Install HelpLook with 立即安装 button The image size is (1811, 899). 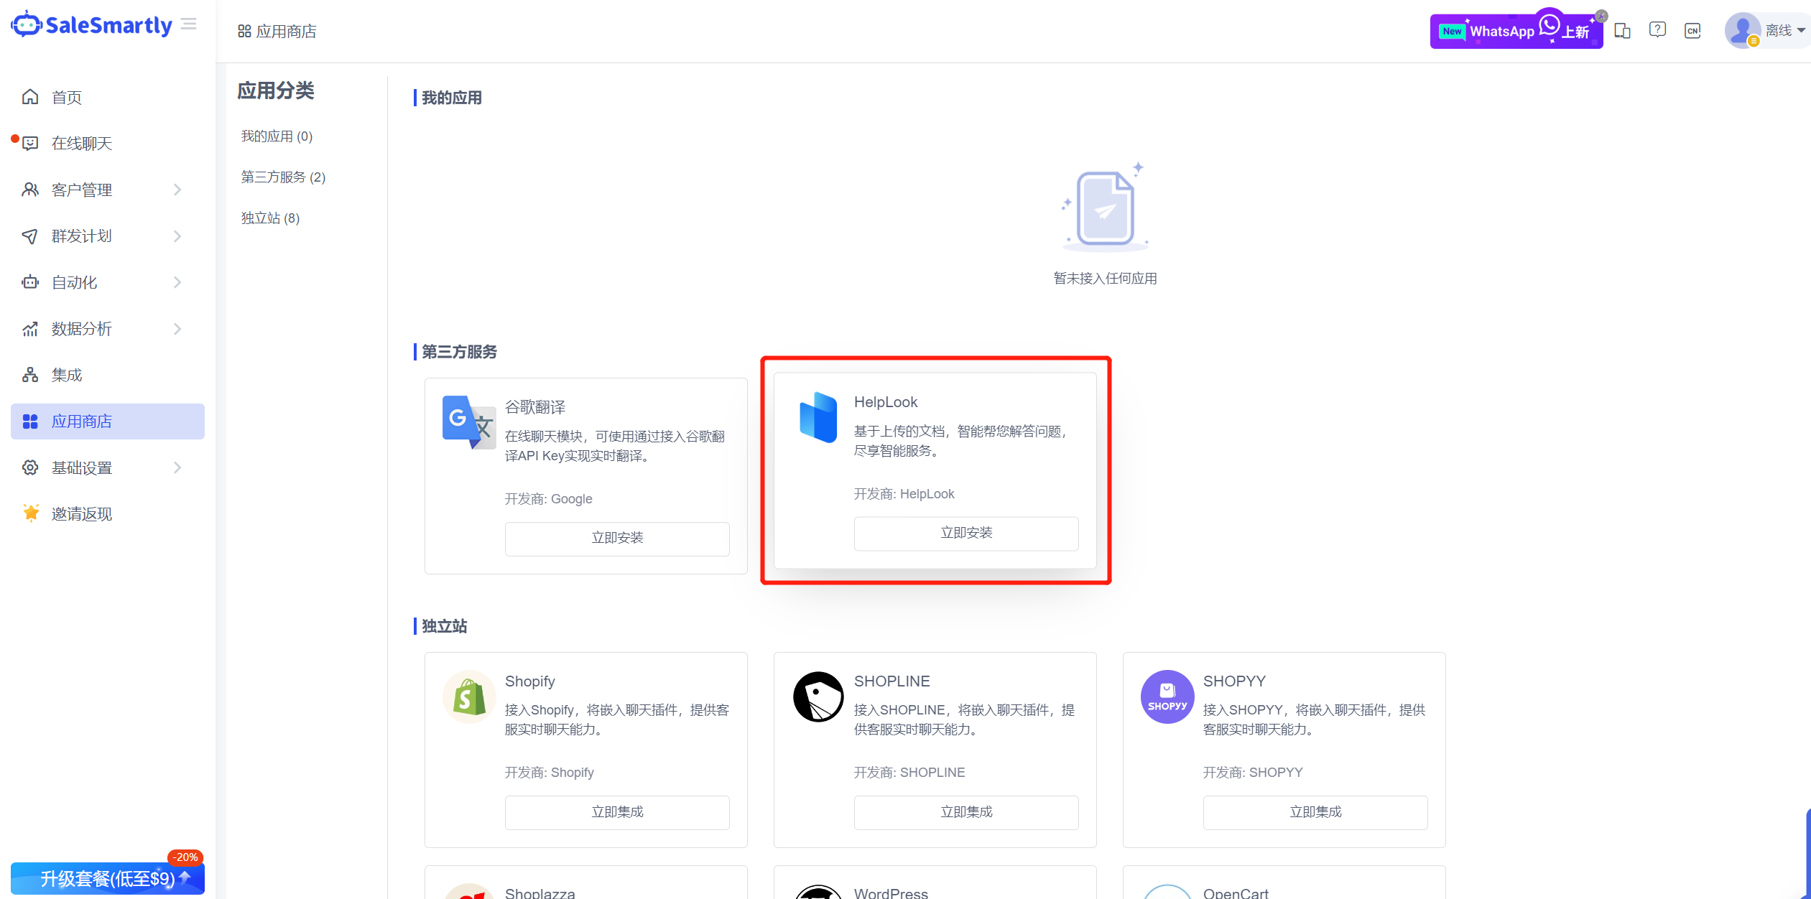click(x=965, y=533)
